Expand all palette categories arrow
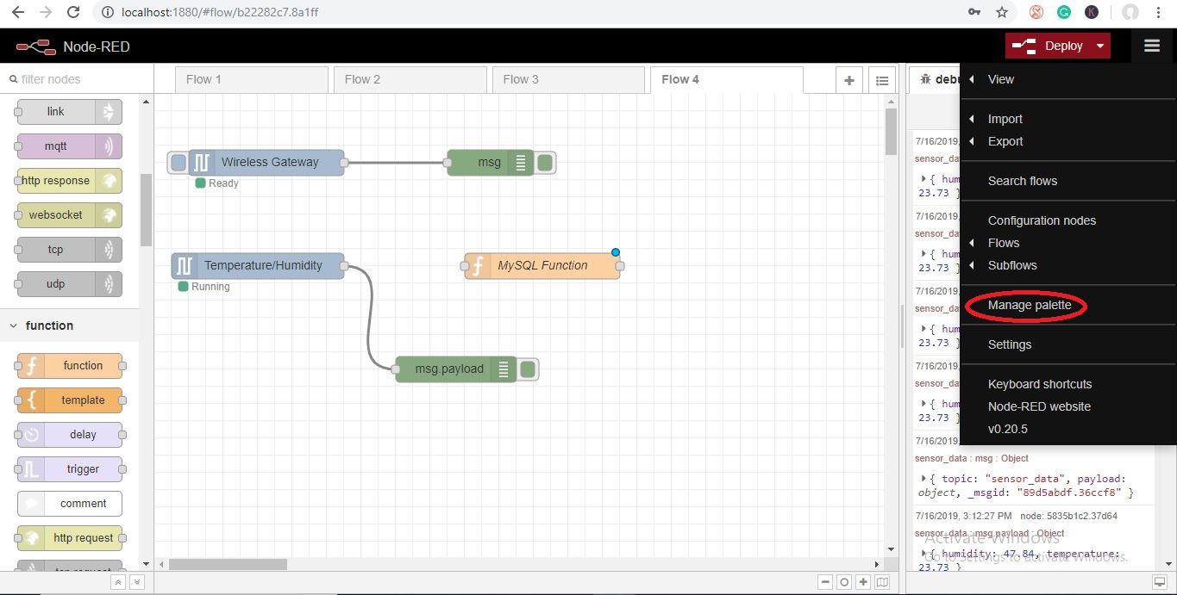 click(x=136, y=582)
